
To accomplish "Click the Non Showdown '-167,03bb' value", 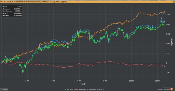I will (18, 11).
